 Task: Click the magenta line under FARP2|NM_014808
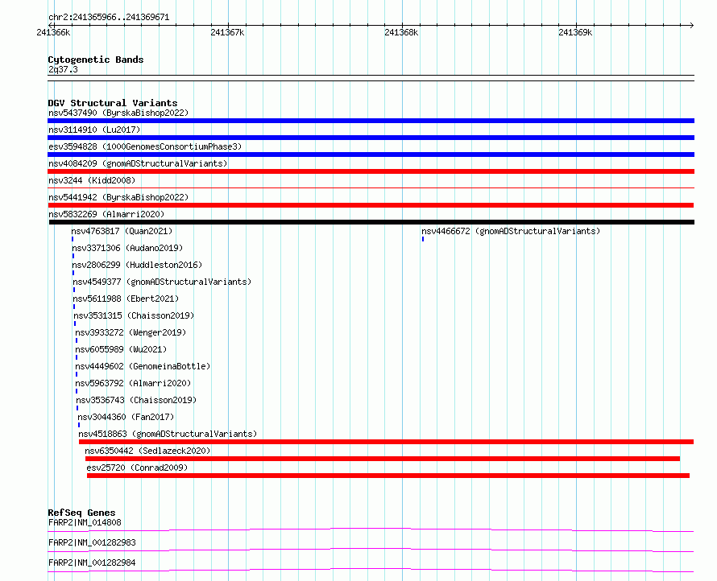(x=371, y=529)
